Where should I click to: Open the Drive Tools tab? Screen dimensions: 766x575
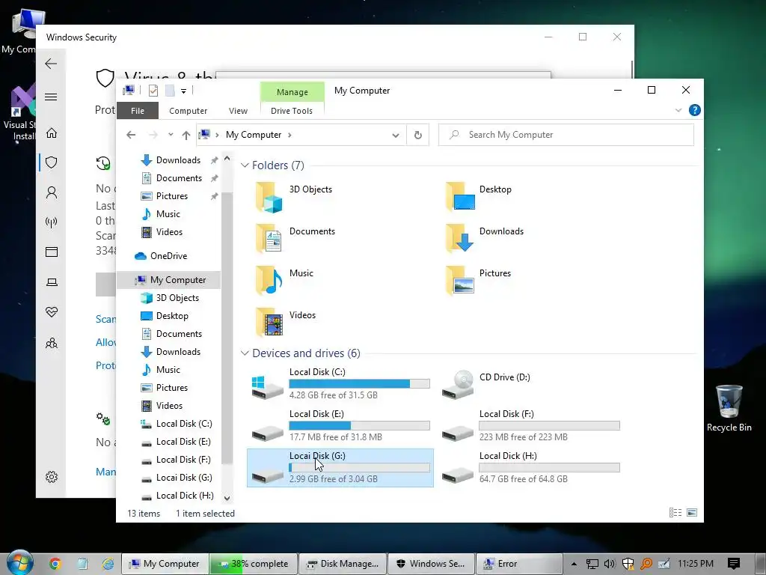click(x=292, y=111)
